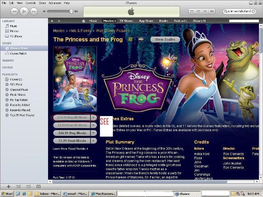Click the Store home icon
This screenshot has width=263, height=197.
(x=83, y=21)
